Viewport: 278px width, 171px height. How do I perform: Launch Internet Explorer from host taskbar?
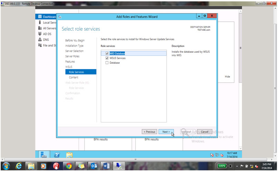(19, 166)
